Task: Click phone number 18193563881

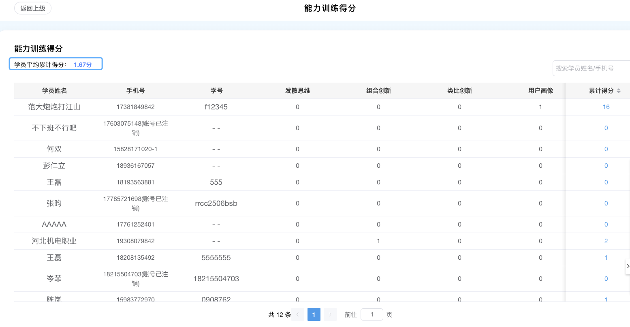Action: pos(136,182)
